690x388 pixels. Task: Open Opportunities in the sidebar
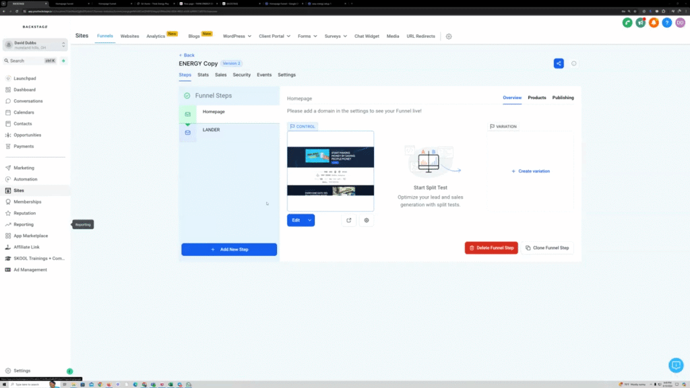pyautogui.click(x=27, y=135)
